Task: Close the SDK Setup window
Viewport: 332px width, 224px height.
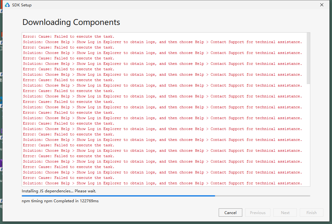Action: point(321,5)
